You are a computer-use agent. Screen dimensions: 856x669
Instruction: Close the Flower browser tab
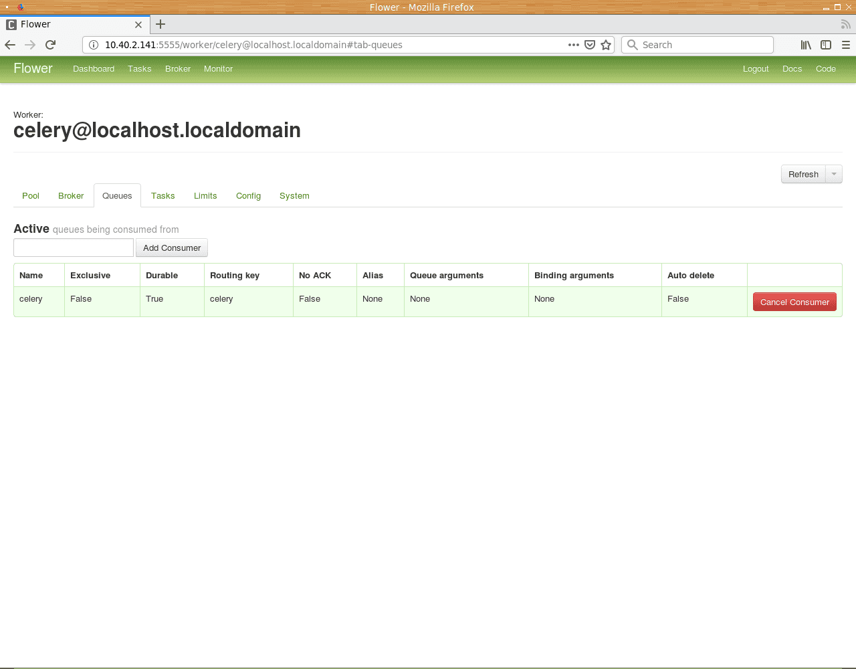pyautogui.click(x=138, y=24)
